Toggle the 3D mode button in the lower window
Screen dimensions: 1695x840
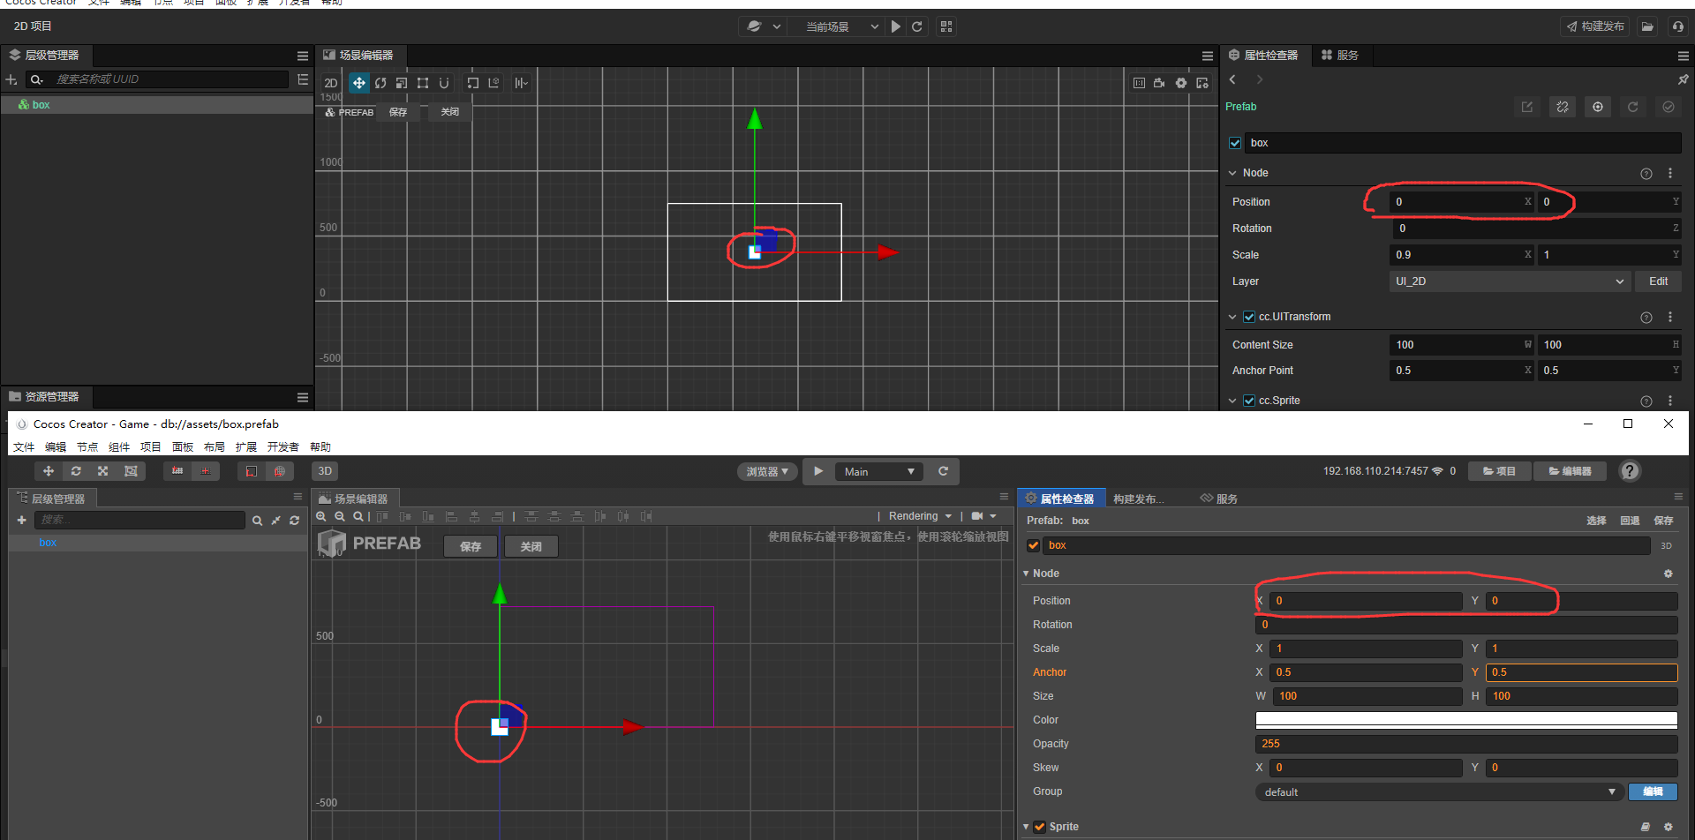(325, 471)
